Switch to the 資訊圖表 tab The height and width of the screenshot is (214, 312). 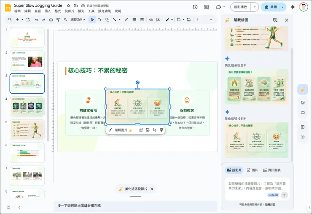tap(272, 170)
